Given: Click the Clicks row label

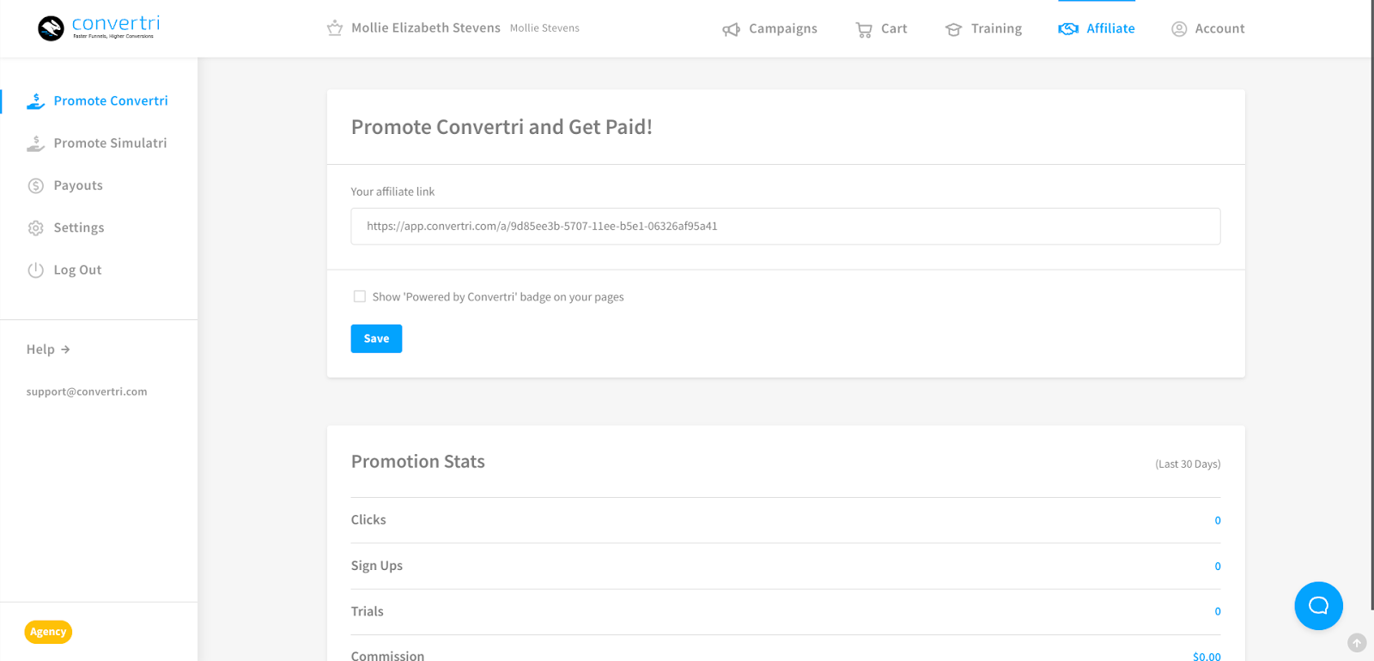Looking at the screenshot, I should (x=368, y=519).
